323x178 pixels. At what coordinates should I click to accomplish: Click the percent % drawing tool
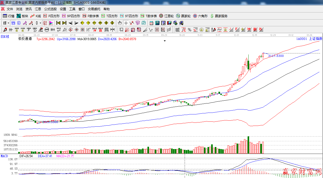pos(190,30)
